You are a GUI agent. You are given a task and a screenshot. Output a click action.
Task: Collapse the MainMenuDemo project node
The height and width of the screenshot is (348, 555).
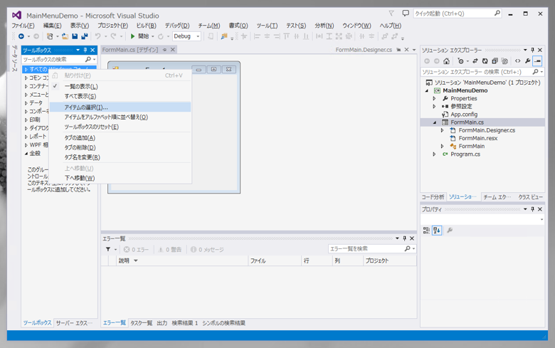pyautogui.click(x=427, y=90)
